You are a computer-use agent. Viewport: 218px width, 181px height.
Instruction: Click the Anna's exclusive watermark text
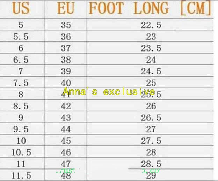109,92
